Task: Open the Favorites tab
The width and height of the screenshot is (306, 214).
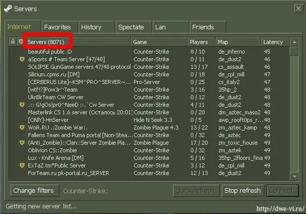Action: coord(59,27)
